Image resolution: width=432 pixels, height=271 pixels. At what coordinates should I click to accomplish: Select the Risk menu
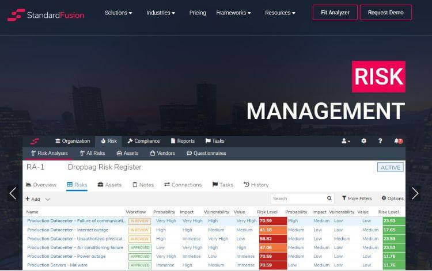click(x=108, y=141)
